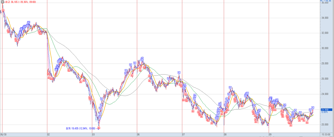334x137 pixels.
Task: Click the grid icon beside 최고 label
Action: 2,2
